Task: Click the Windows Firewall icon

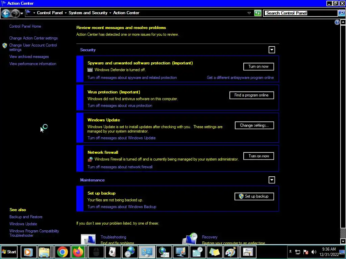Action: point(90,159)
